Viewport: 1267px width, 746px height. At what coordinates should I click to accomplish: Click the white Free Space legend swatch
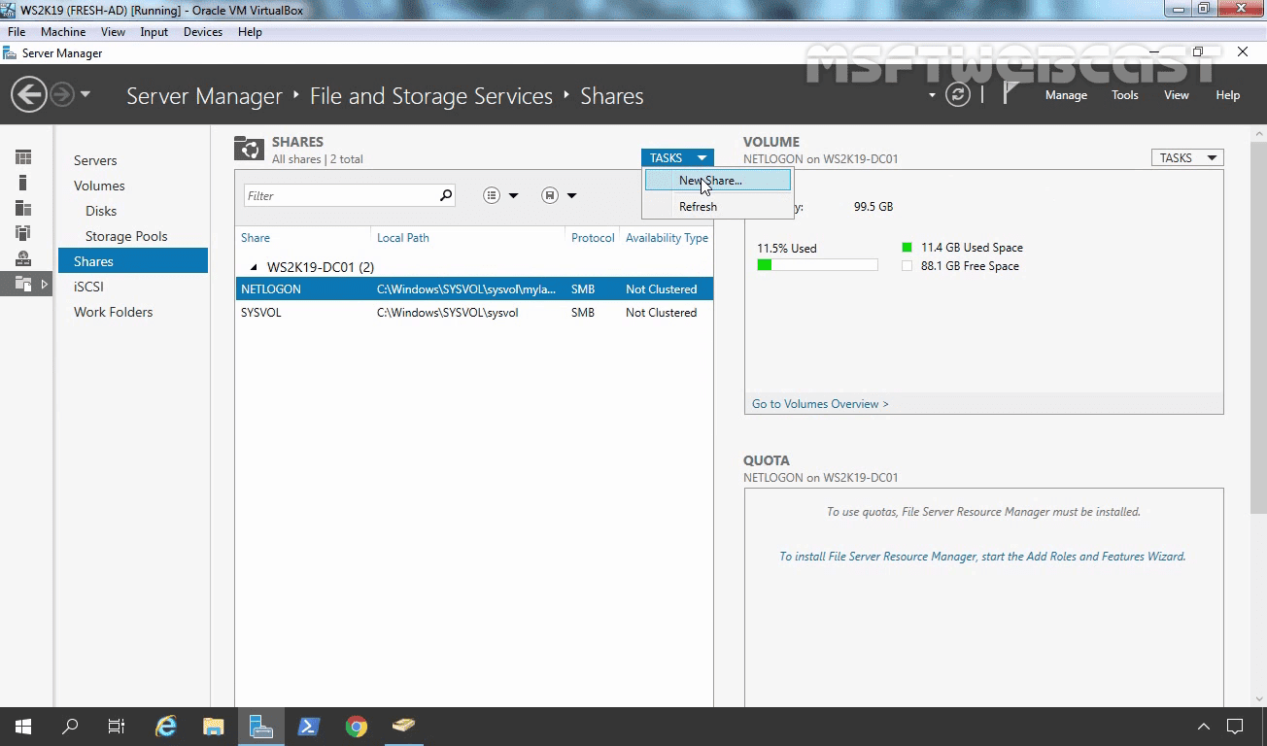point(907,266)
